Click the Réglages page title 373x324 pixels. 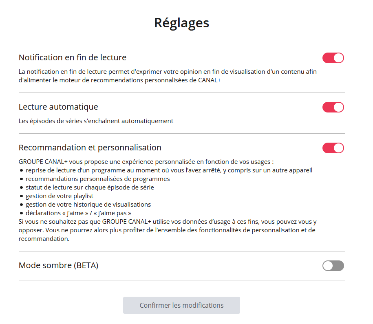tap(181, 23)
